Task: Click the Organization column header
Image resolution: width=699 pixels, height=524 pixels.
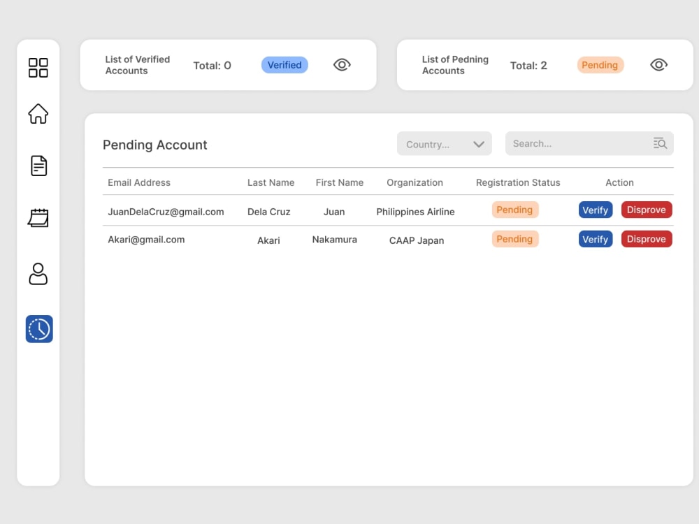Action: click(x=415, y=182)
